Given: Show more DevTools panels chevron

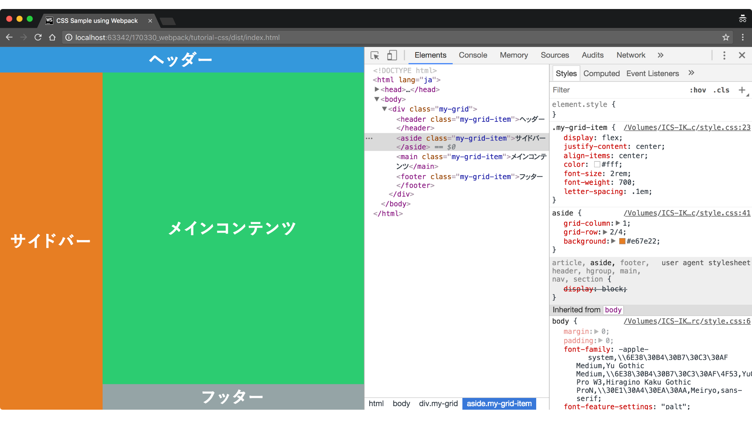Looking at the screenshot, I should (660, 55).
